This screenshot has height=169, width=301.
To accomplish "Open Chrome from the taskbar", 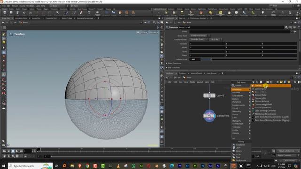I will 87,166.
